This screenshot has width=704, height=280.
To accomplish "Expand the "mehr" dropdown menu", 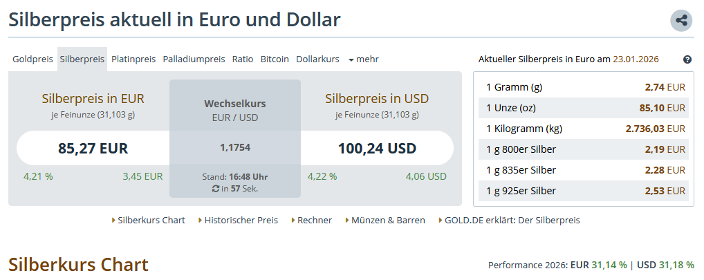I will [364, 59].
